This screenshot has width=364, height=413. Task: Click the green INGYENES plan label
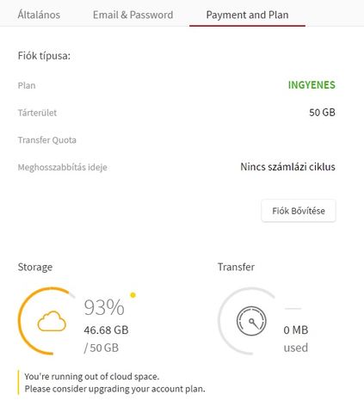pyautogui.click(x=312, y=85)
